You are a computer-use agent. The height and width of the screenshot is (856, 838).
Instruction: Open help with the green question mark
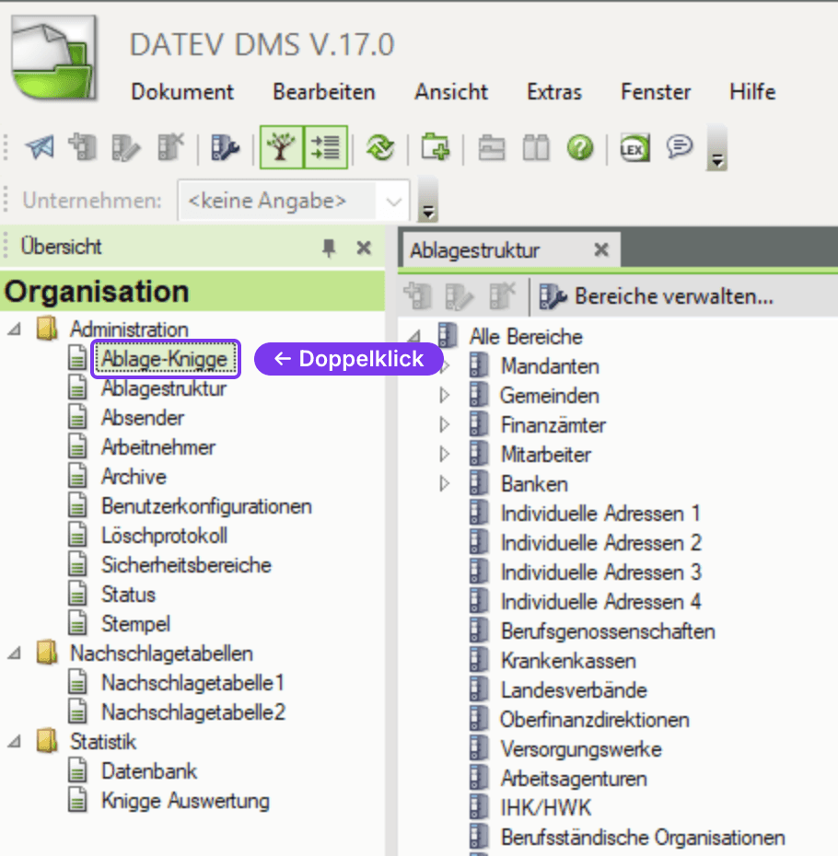(x=580, y=148)
